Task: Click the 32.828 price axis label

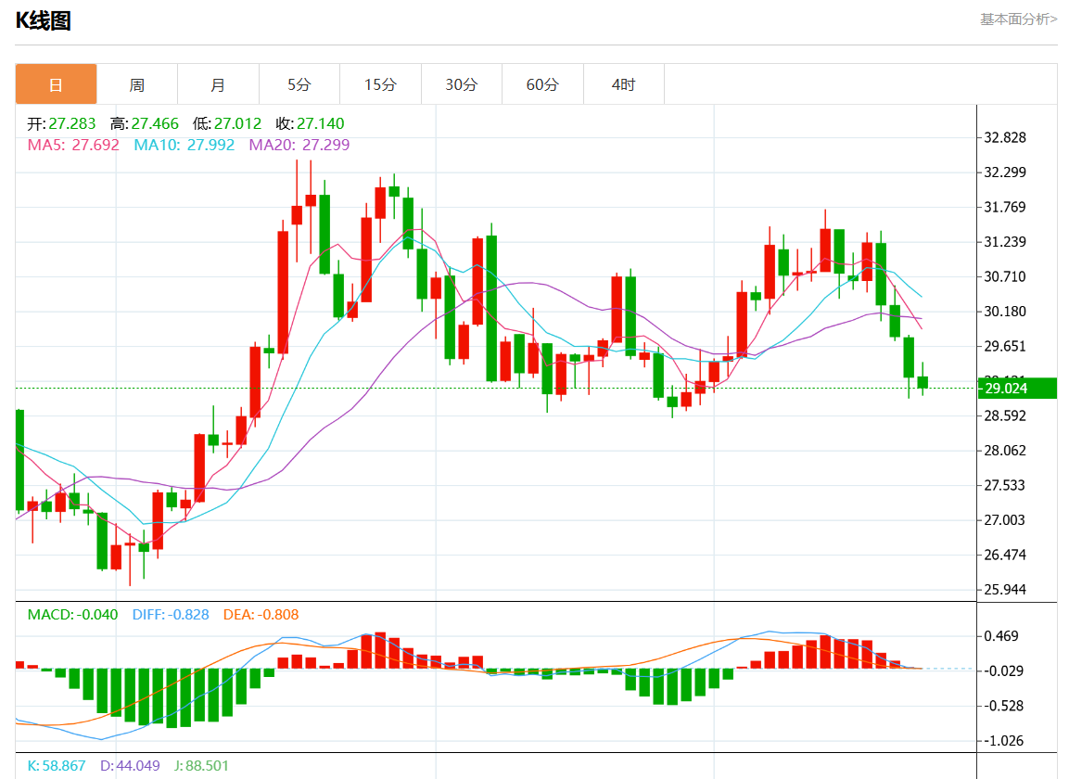Action: (1005, 138)
